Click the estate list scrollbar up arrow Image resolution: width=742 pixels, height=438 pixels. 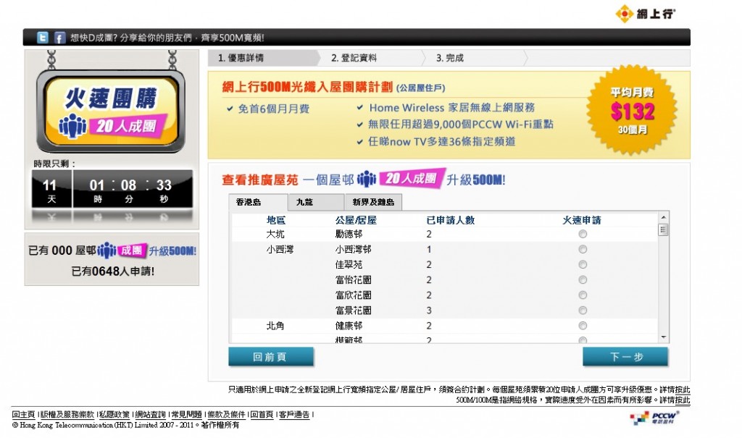click(x=664, y=217)
